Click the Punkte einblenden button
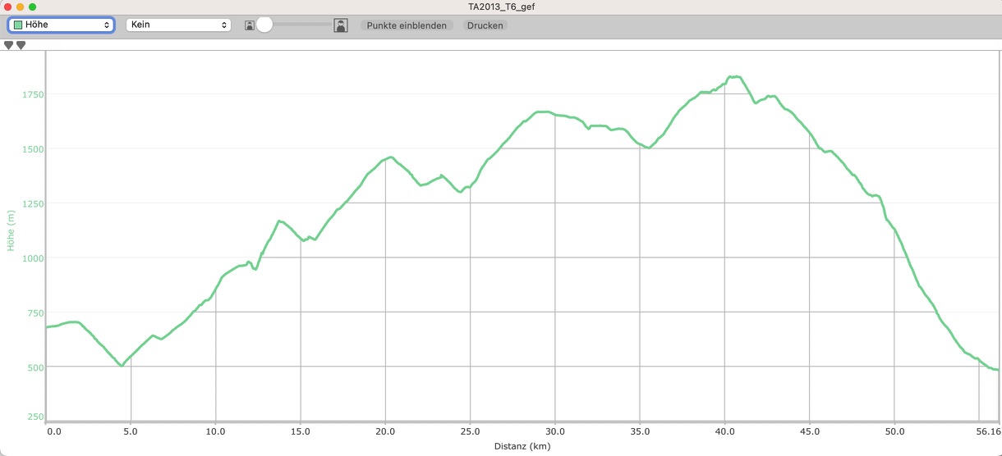This screenshot has height=456, width=1002. [407, 25]
